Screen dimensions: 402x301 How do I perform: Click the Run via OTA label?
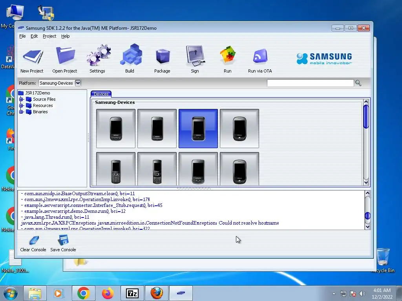tap(260, 71)
